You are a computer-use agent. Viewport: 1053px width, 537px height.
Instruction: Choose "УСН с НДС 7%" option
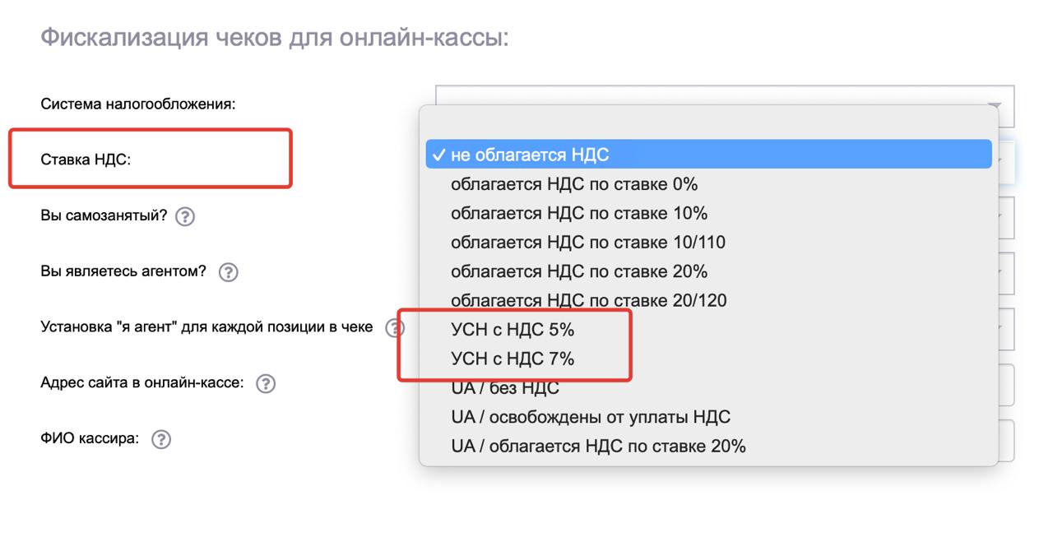(512, 359)
